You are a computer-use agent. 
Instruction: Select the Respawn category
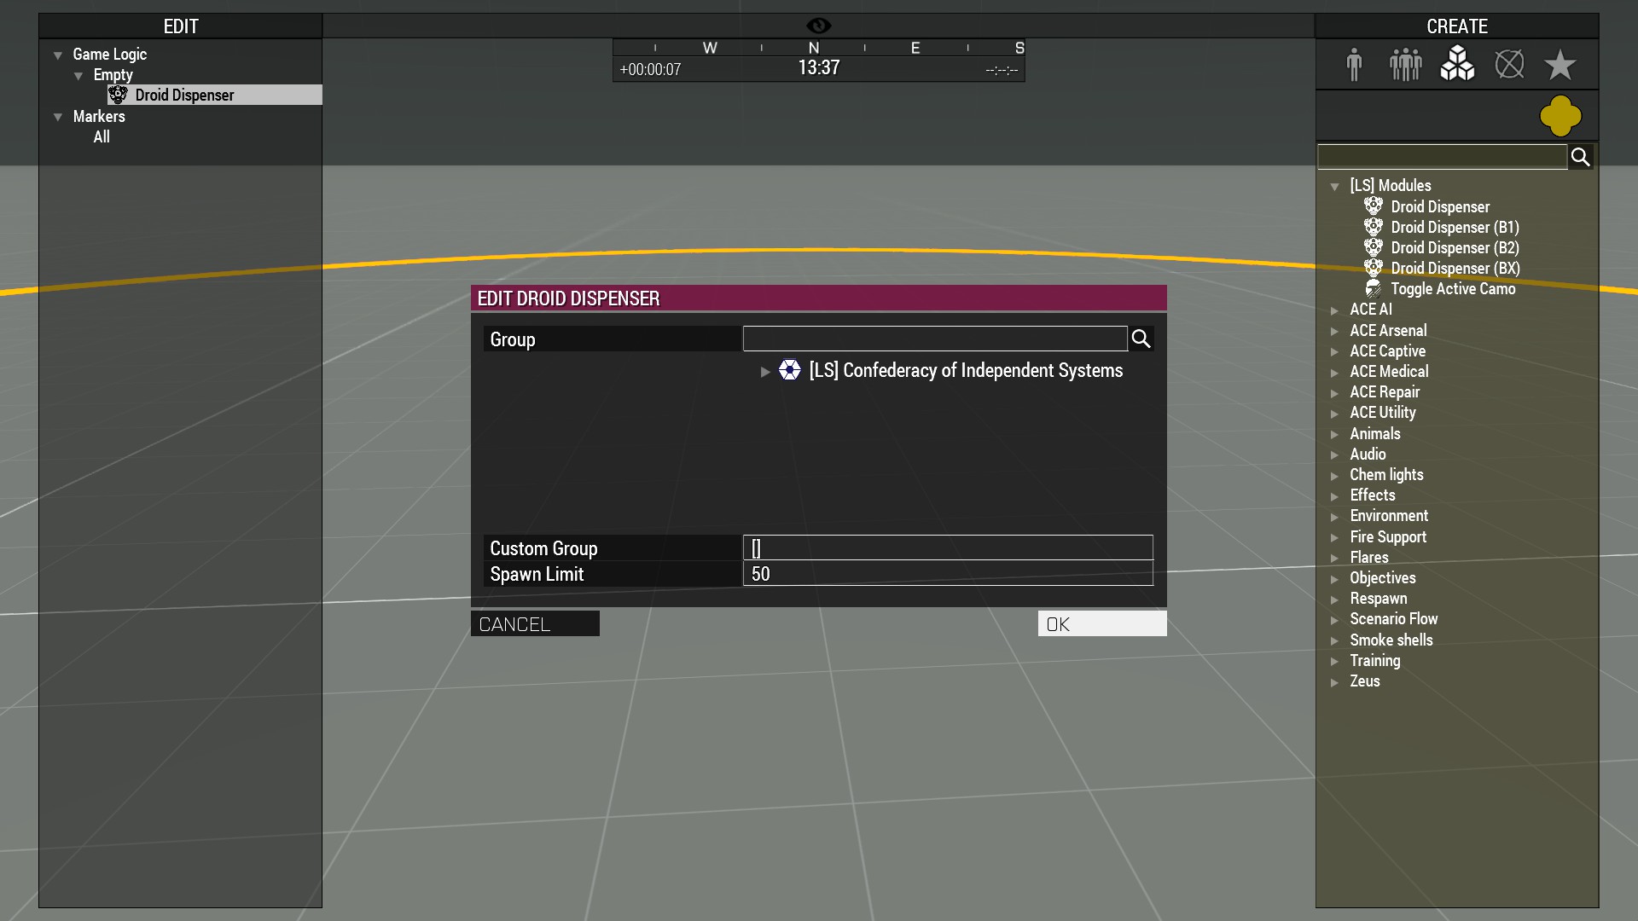[1378, 598]
